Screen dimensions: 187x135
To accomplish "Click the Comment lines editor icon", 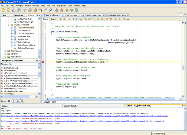I will click(x=124, y=19).
